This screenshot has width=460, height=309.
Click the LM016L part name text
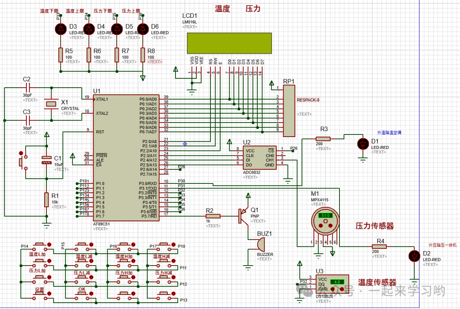[190, 22]
